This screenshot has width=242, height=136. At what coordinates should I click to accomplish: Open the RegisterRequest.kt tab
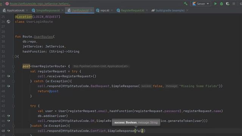[x=133, y=10]
